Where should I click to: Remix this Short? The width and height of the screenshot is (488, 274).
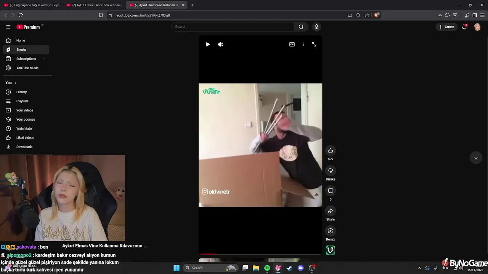point(331,231)
